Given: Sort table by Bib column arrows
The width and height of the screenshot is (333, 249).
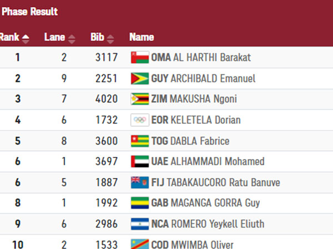Looking at the screenshot, I should click(110, 38).
